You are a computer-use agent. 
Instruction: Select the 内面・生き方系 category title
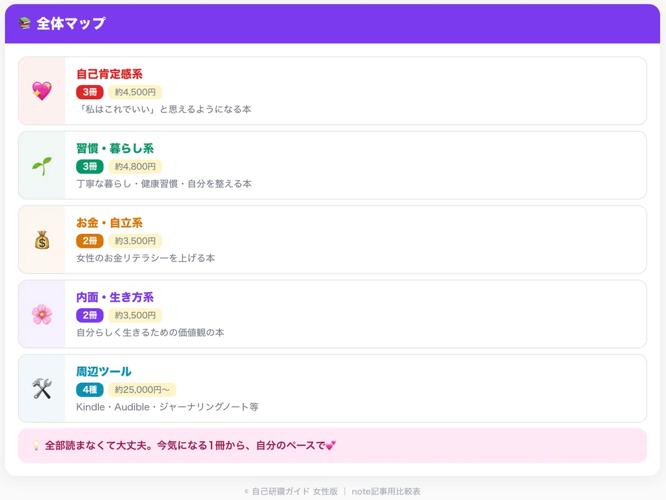[115, 297]
